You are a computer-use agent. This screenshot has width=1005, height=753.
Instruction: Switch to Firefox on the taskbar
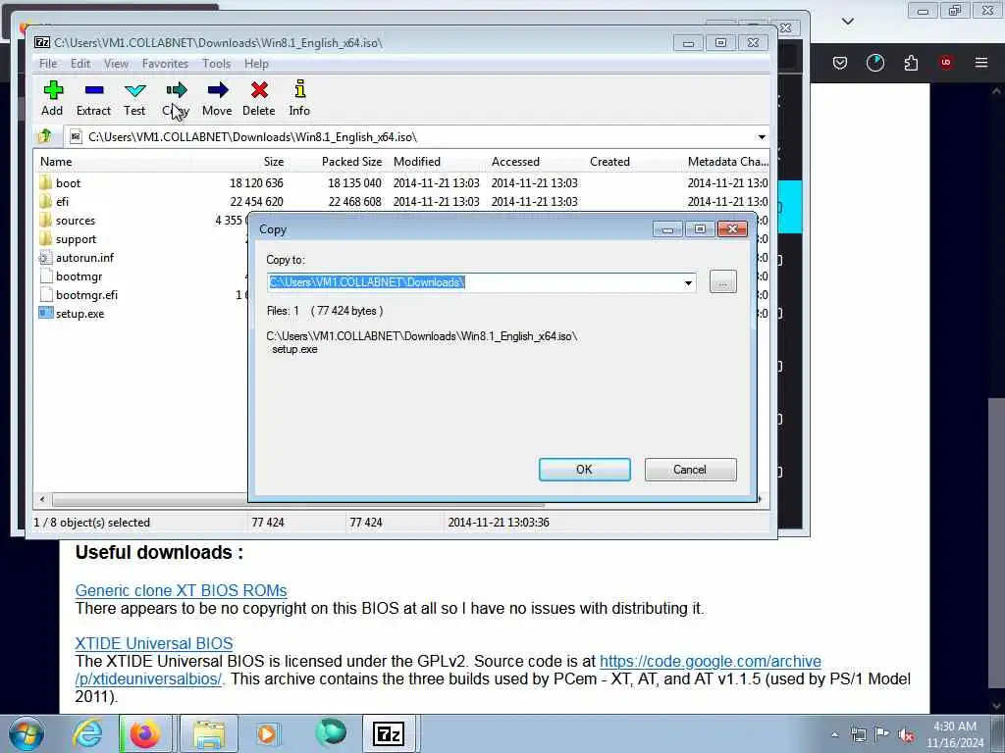point(145,733)
